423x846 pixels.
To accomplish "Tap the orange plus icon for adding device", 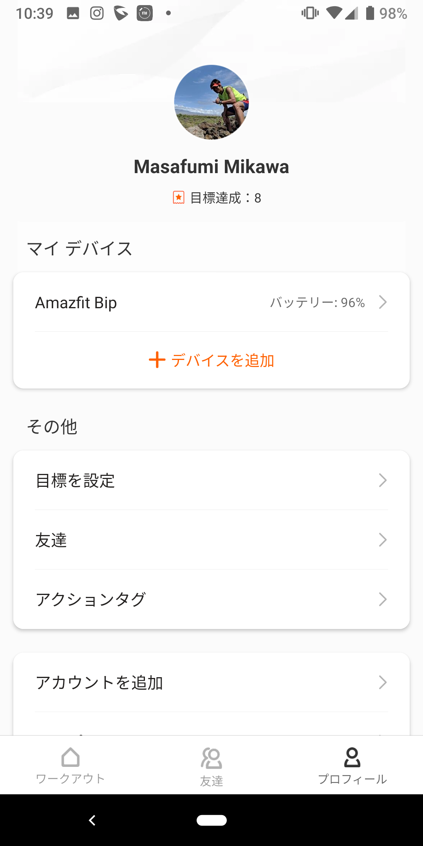I will 157,360.
